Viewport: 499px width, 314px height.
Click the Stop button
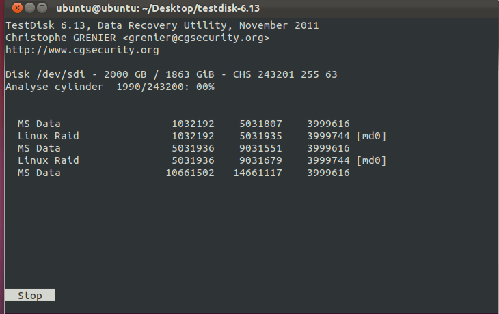[x=30, y=296]
